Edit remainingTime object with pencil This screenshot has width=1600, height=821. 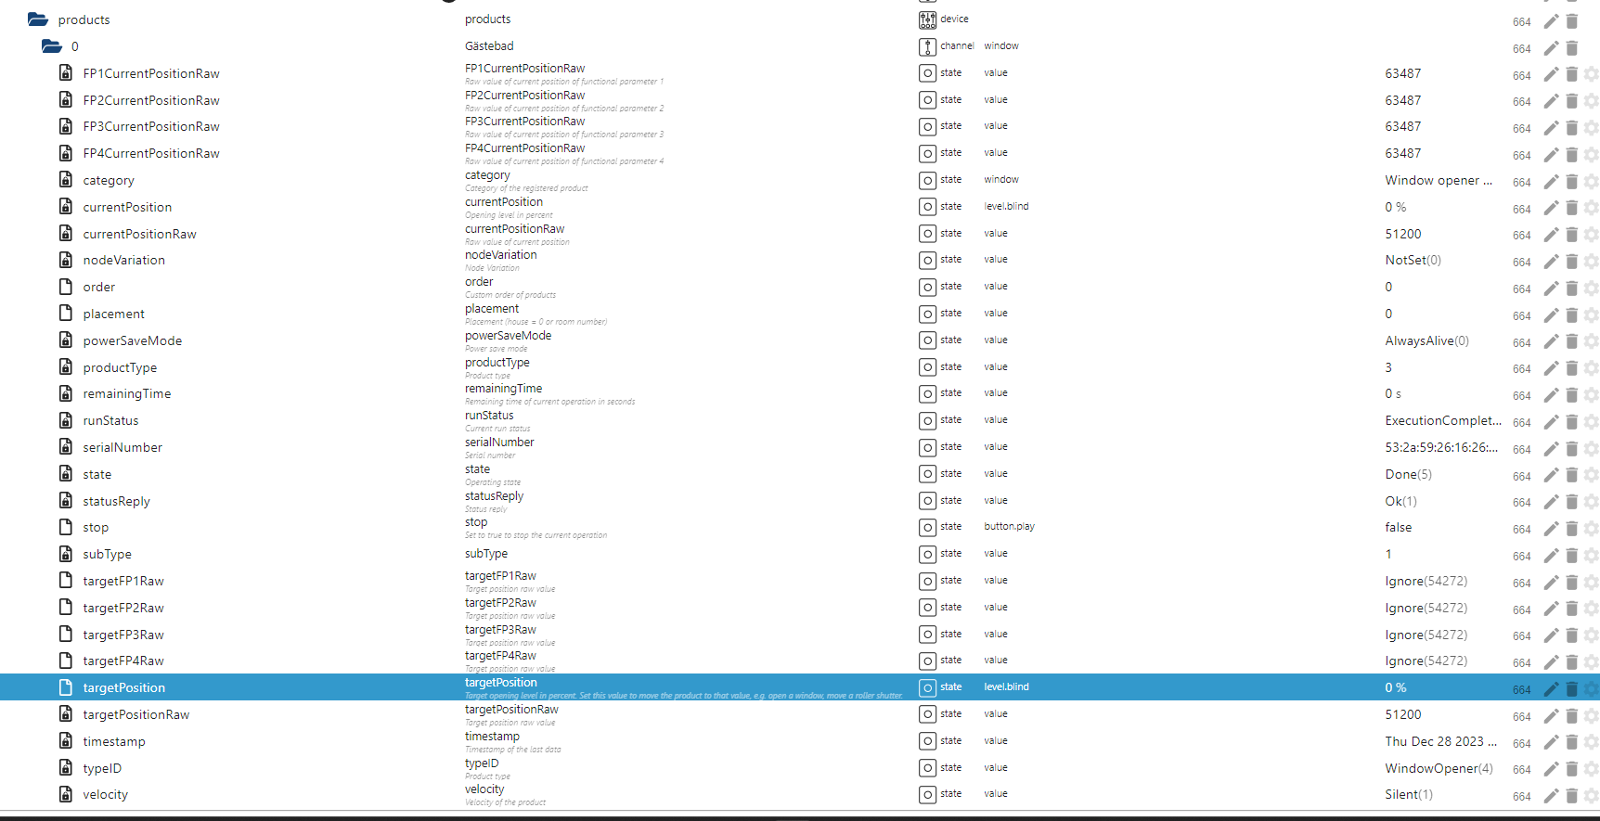[1551, 395]
